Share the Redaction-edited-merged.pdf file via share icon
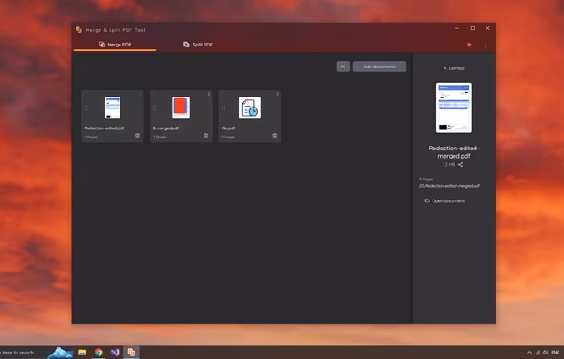The height and width of the screenshot is (359, 564). coord(460,164)
